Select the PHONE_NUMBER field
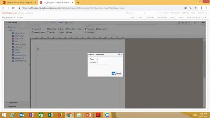This screenshot has width=210, height=118. (x=19, y=44)
